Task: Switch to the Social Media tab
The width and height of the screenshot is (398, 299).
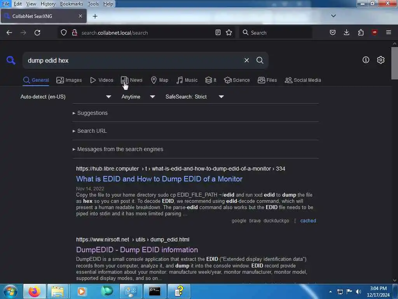Action: pyautogui.click(x=303, y=80)
